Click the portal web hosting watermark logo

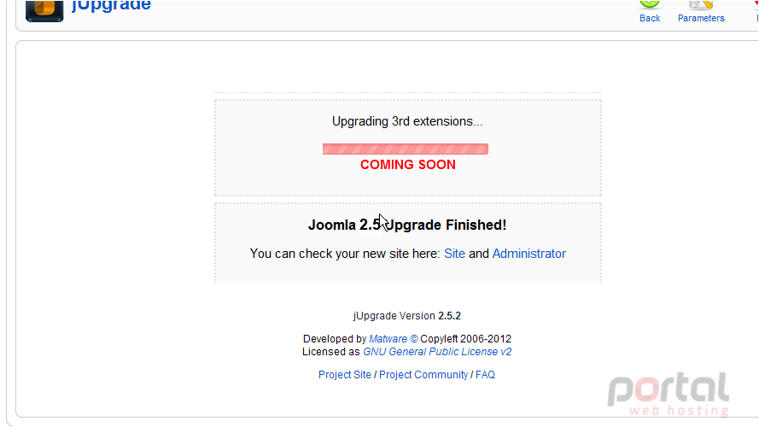pyautogui.click(x=669, y=394)
